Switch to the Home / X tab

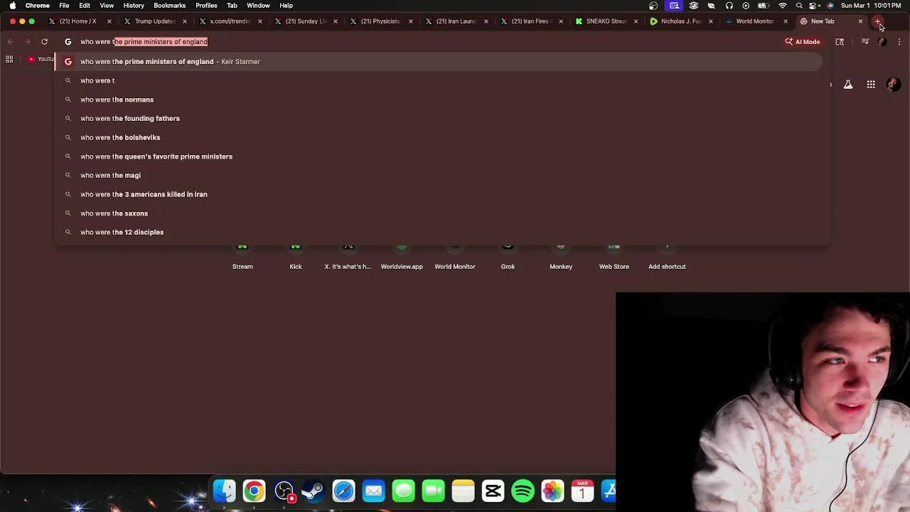(78, 21)
